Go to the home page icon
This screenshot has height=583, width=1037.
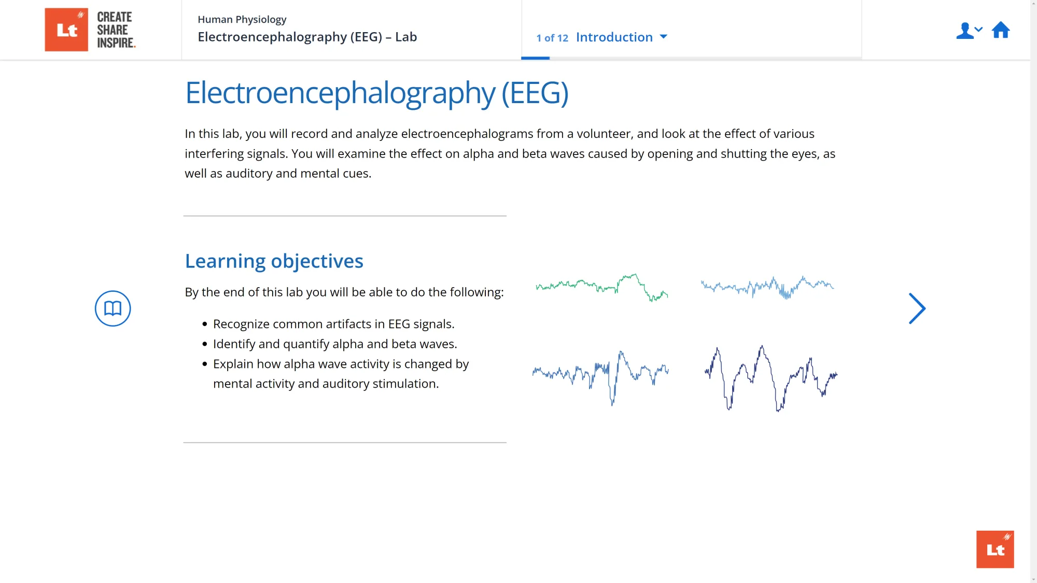1001,30
